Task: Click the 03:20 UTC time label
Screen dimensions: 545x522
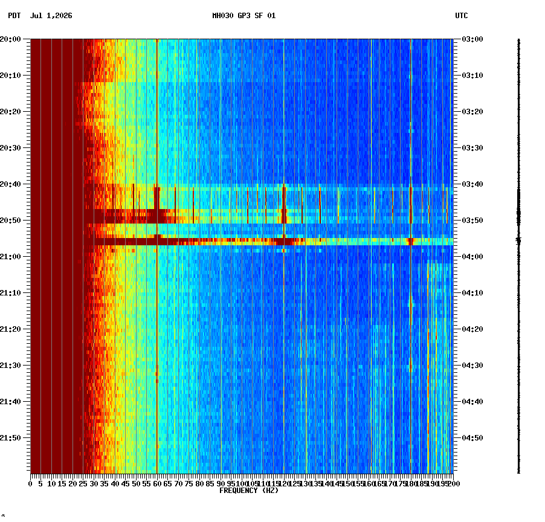Action: (x=472, y=112)
